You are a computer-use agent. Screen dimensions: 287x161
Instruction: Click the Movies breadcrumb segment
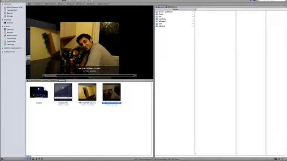62,80
